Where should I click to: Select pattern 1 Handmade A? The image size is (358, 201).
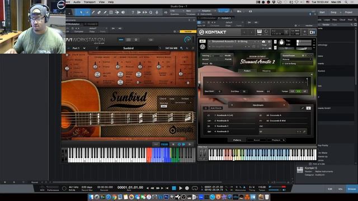pos(231,116)
